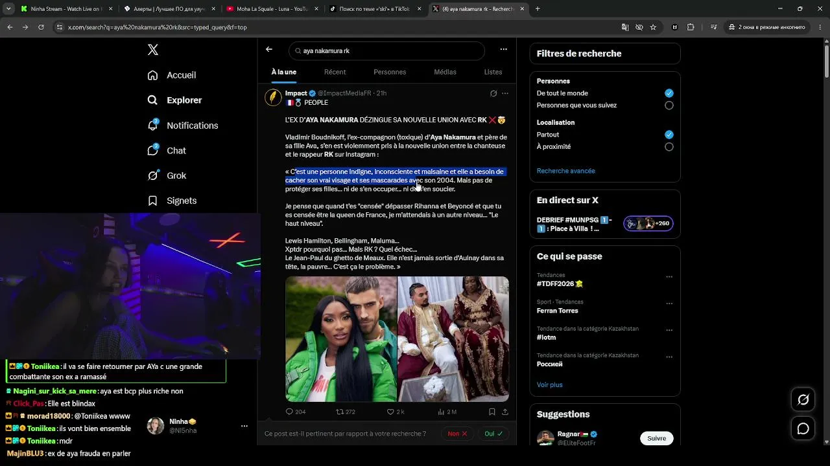
Task: Open Accueil in the X sidebar
Action: click(172, 75)
